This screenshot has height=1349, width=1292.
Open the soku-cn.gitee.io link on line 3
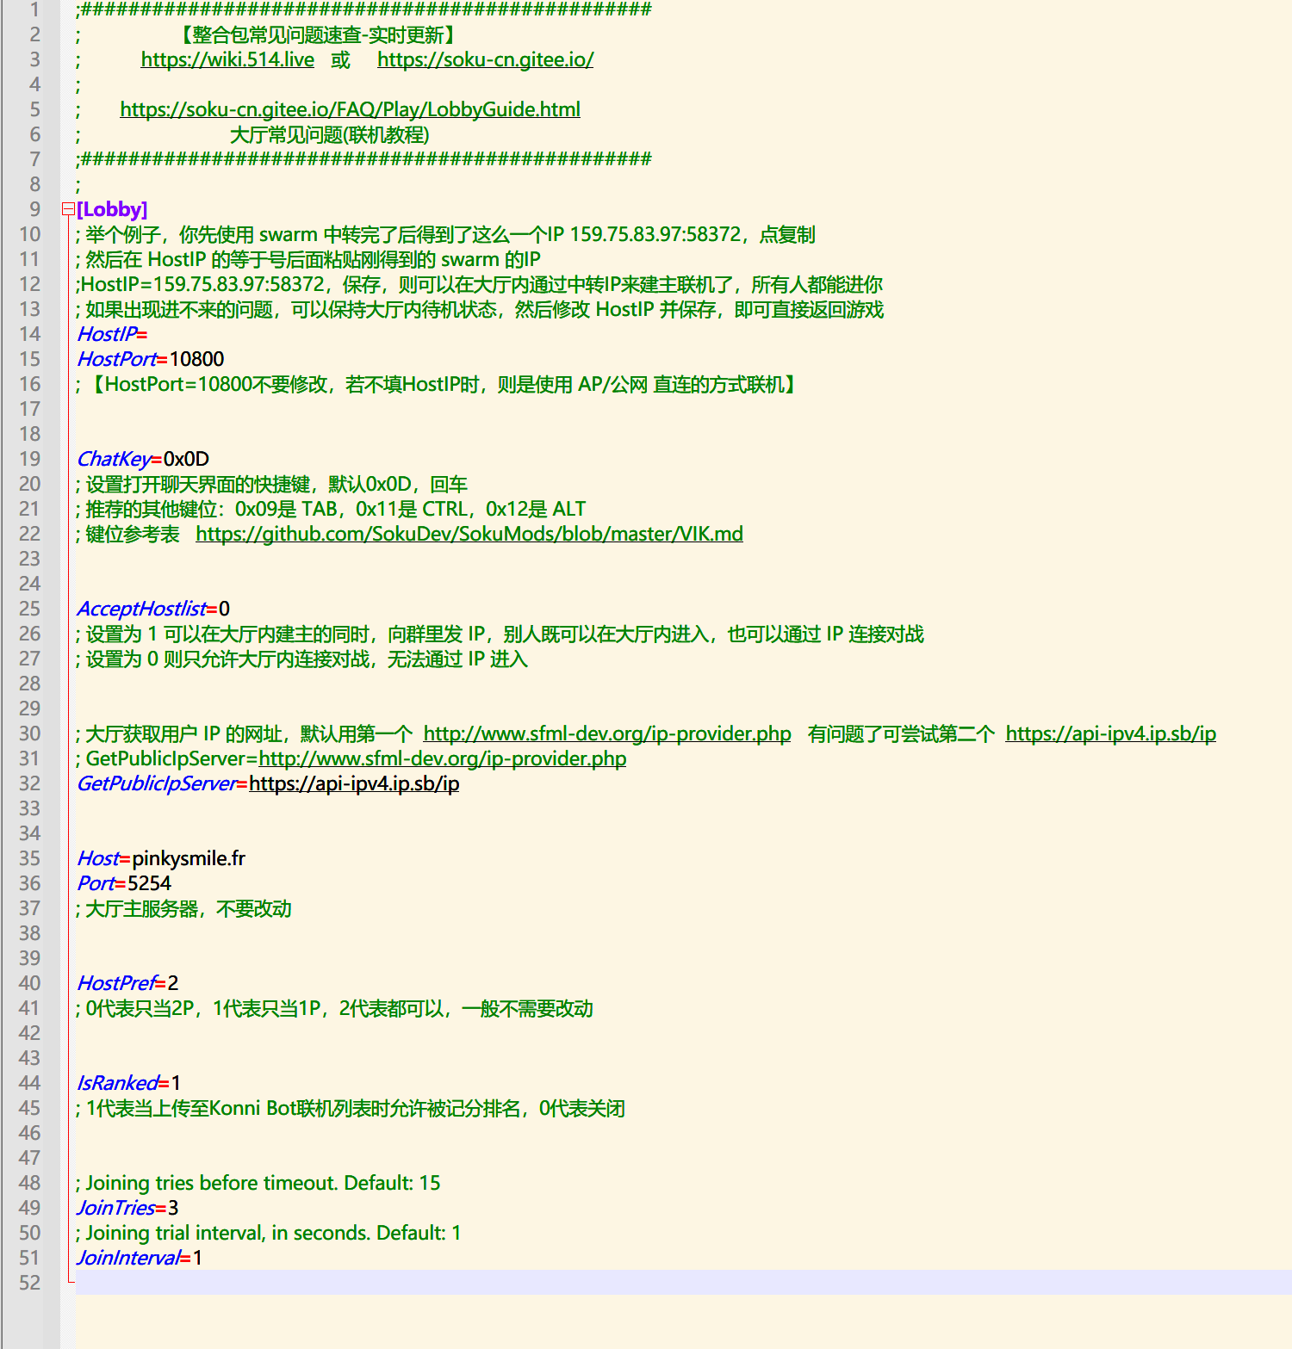(x=485, y=59)
